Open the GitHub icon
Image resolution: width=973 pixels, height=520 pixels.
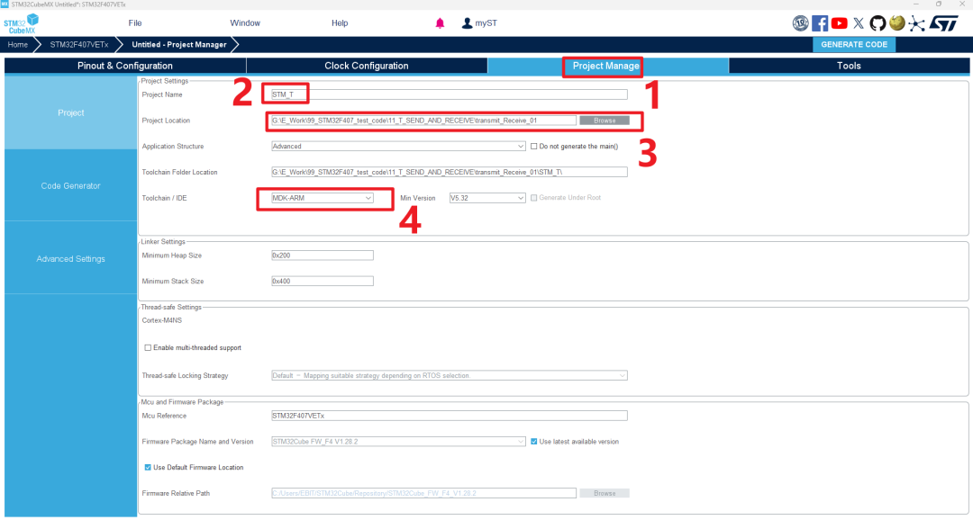click(x=878, y=23)
